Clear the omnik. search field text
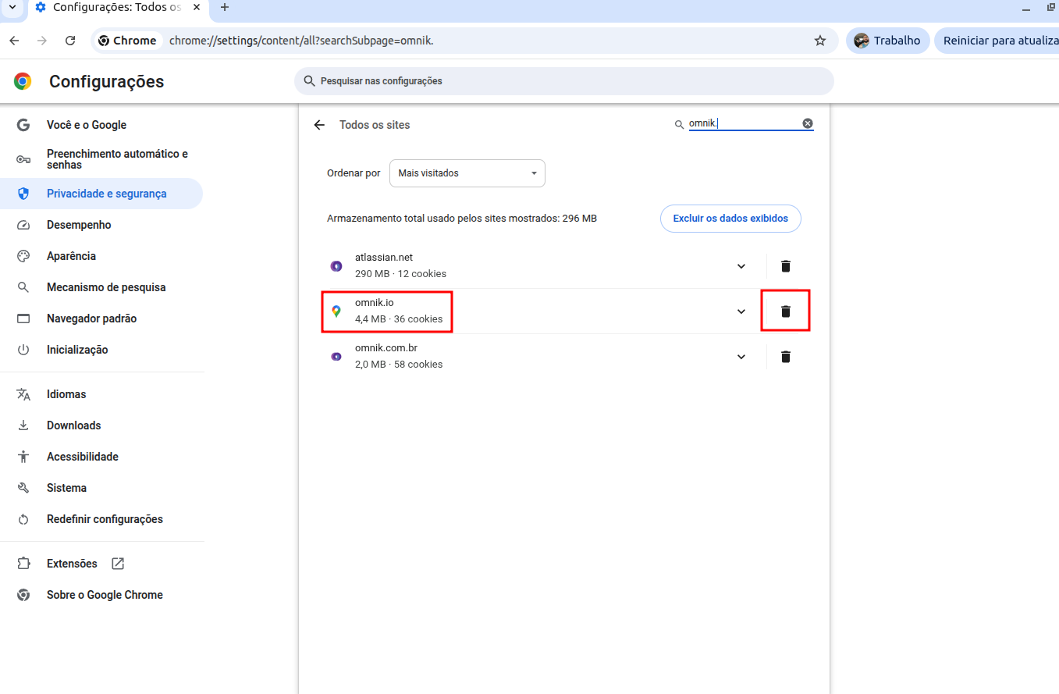 [808, 123]
